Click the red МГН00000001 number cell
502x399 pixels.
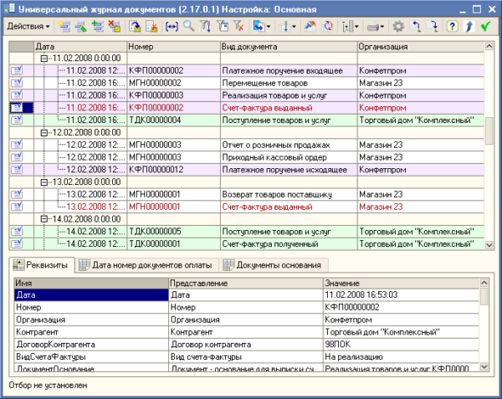click(x=173, y=207)
